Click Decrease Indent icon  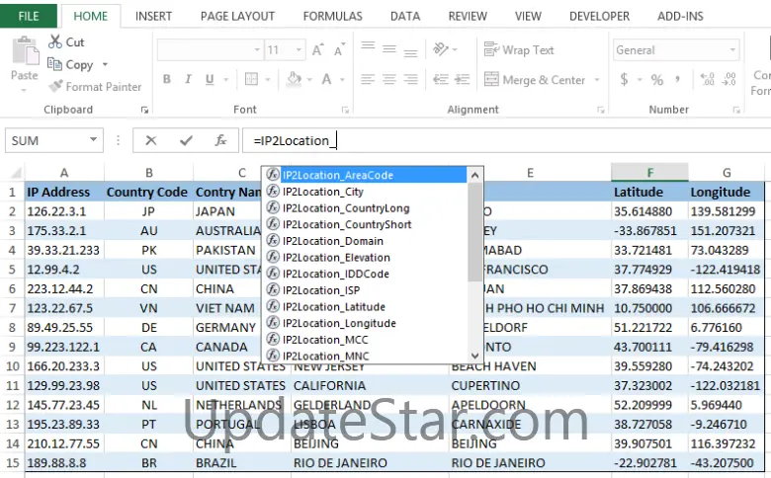point(441,79)
